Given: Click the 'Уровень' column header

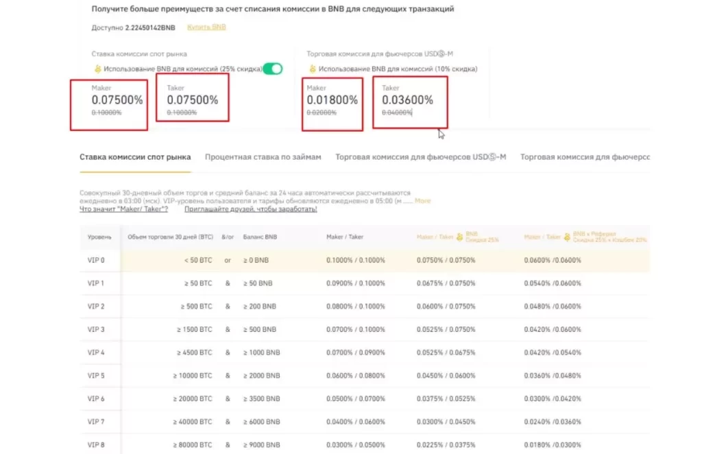Looking at the screenshot, I should pyautogui.click(x=100, y=236).
